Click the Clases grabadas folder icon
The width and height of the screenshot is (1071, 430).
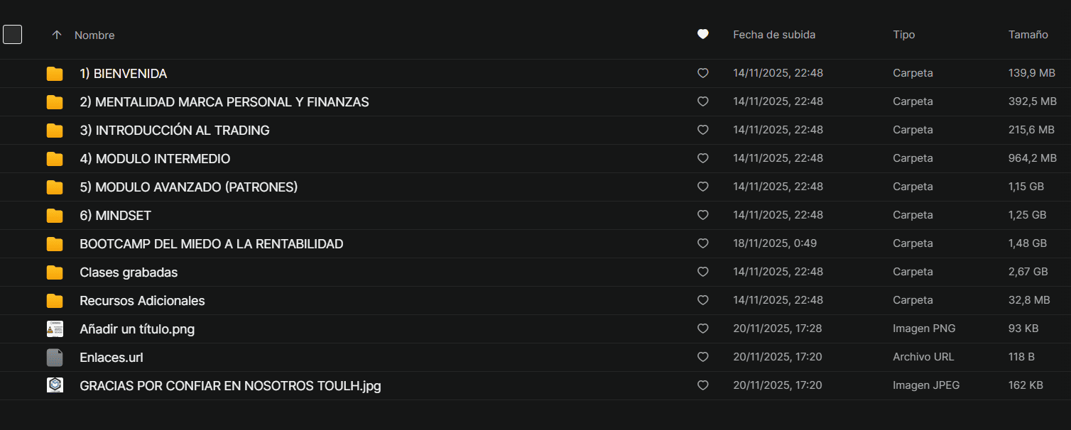click(55, 272)
